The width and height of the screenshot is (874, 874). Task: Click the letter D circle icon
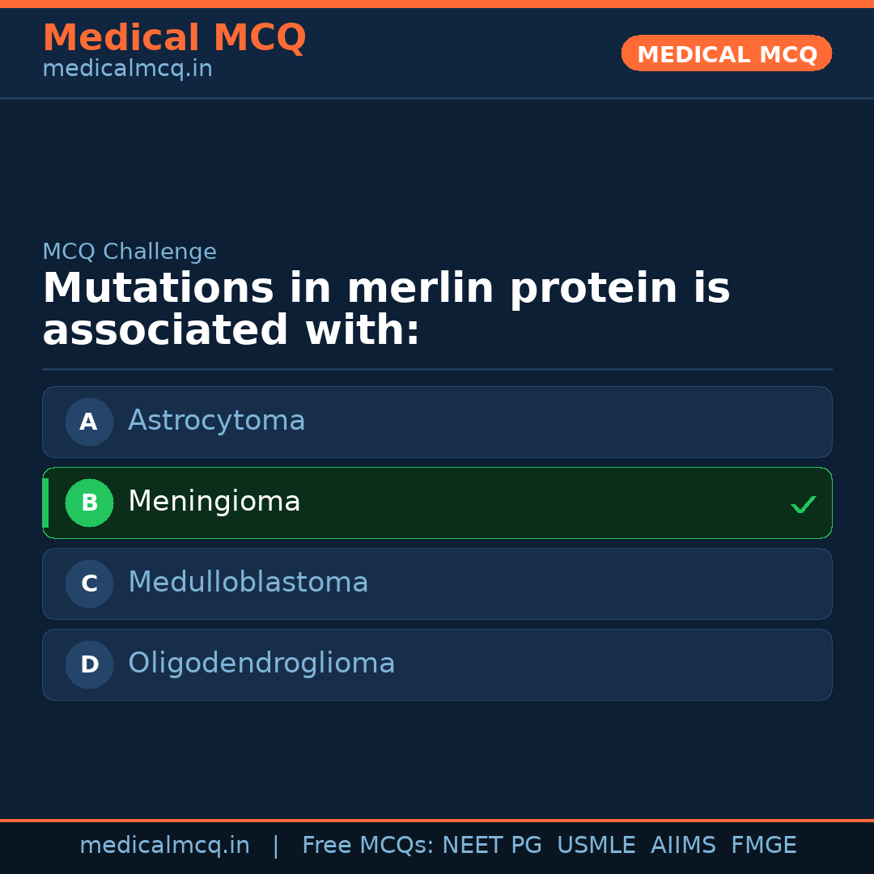tap(89, 664)
